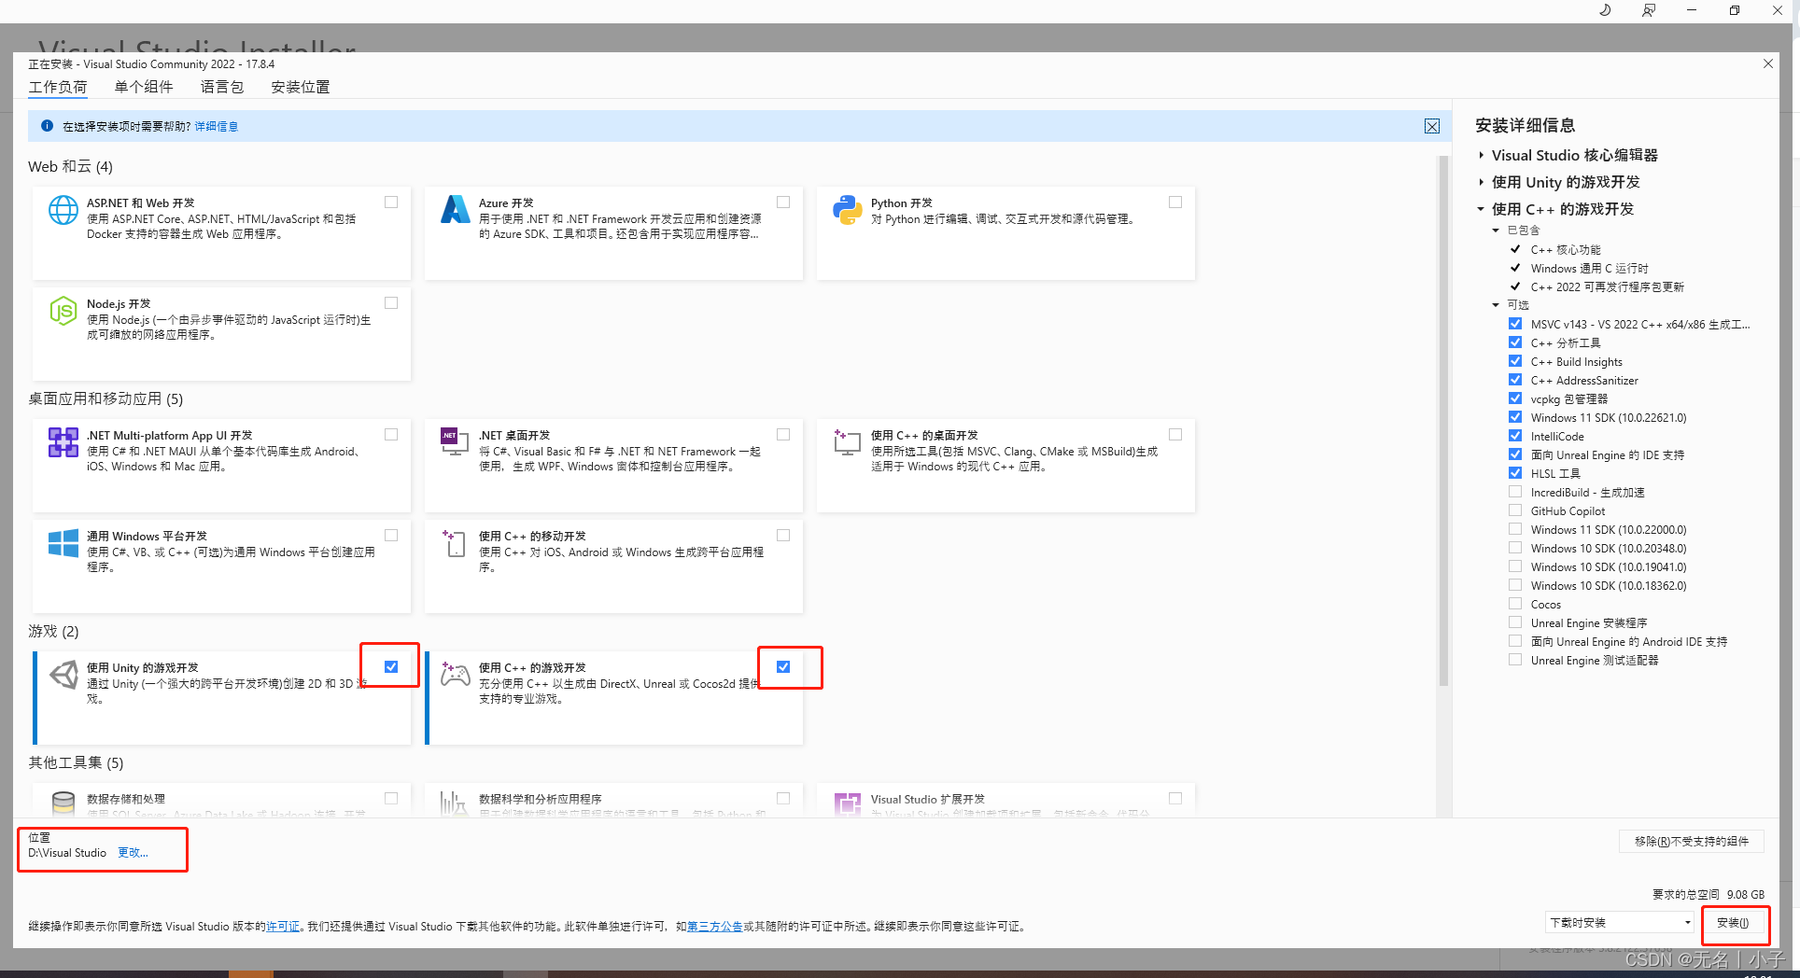Expand the Unity game development details

point(1482,182)
